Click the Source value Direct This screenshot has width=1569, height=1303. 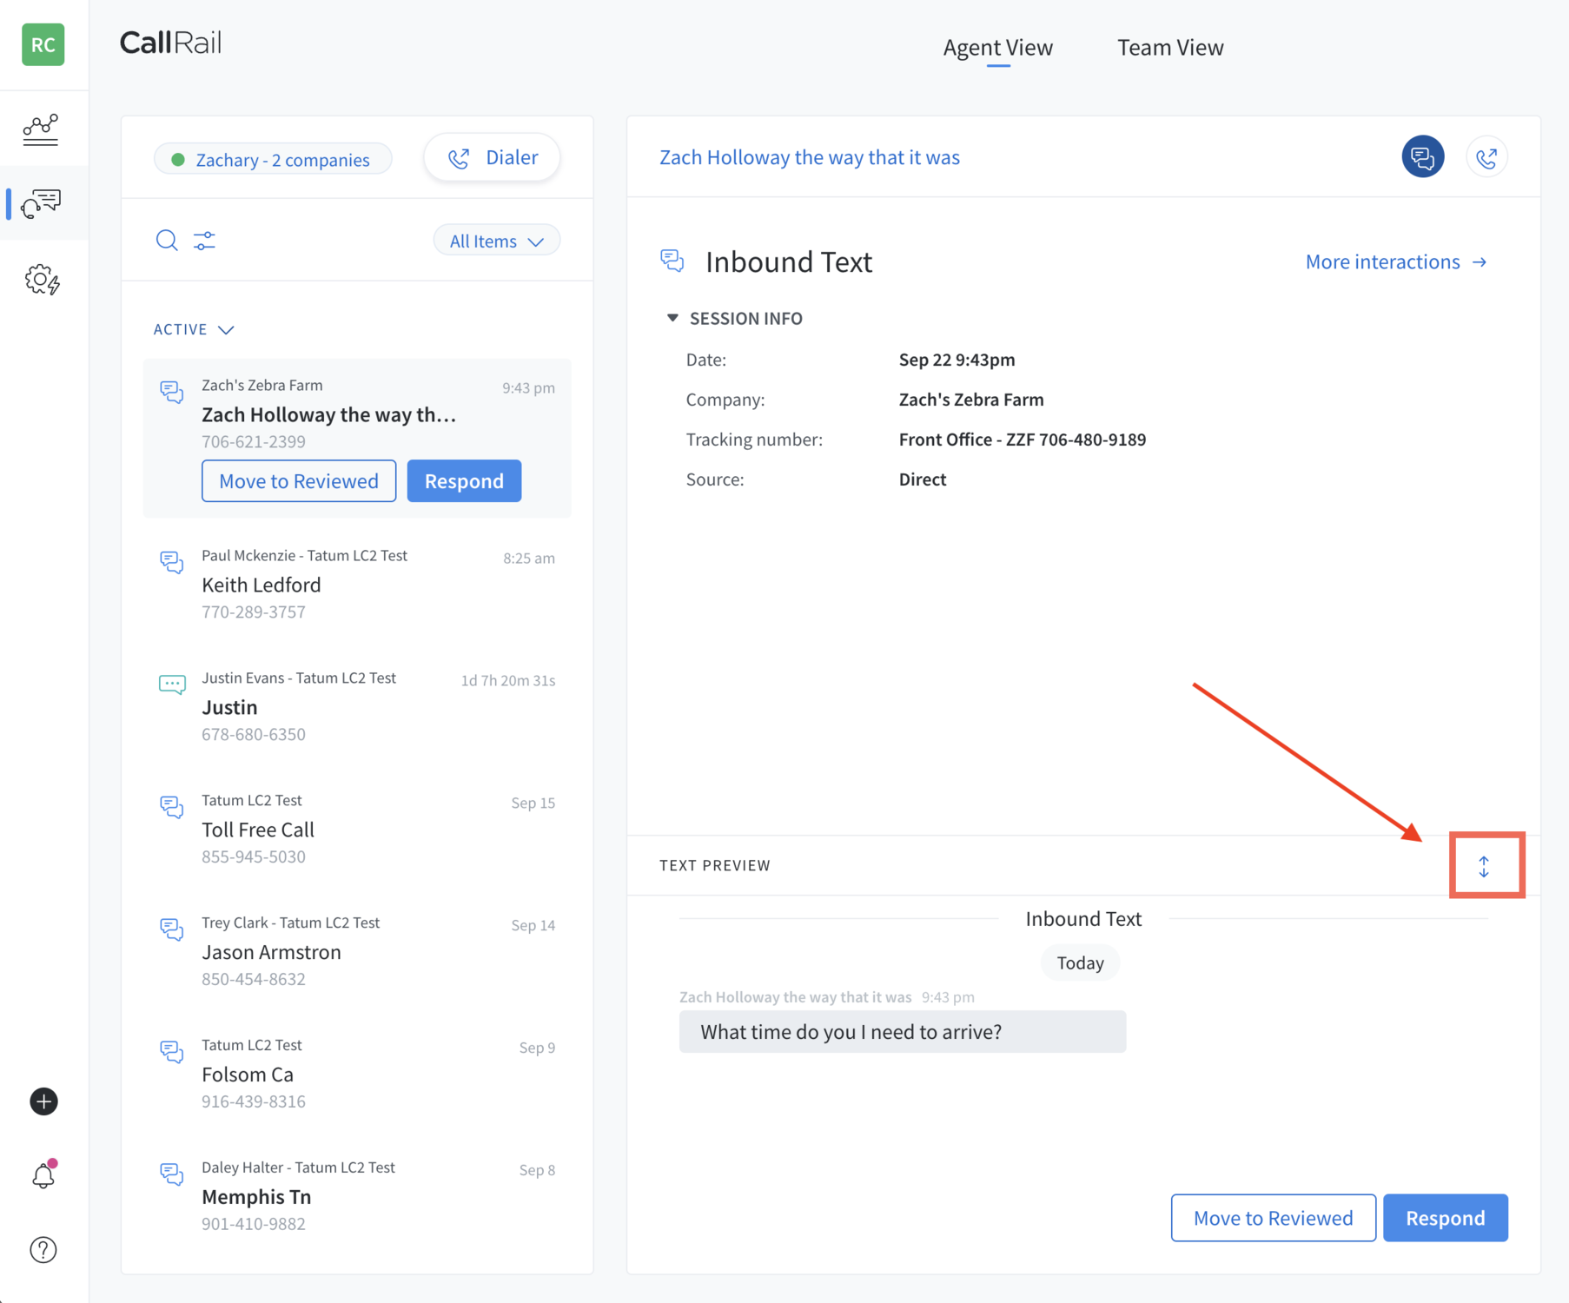923,480
